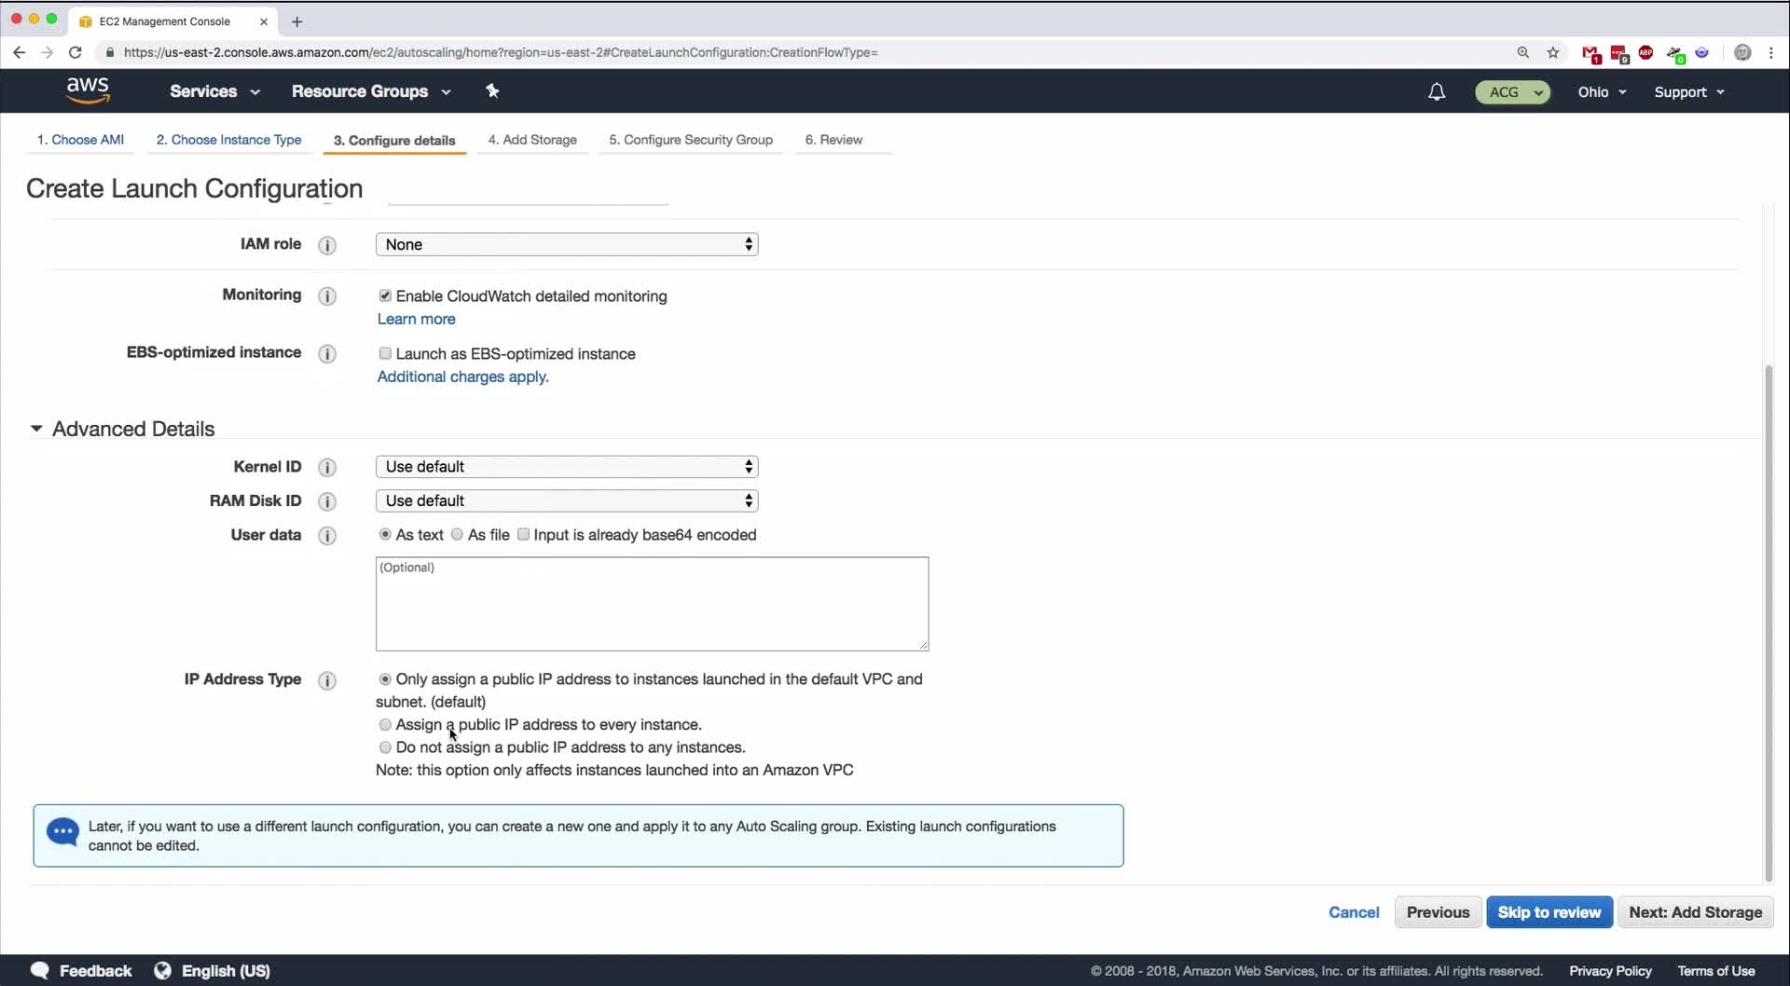Open the Services menu

(214, 91)
